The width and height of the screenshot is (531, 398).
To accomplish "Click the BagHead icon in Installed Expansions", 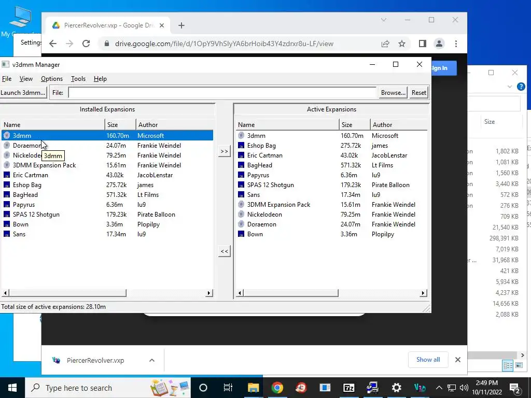I will [x=6, y=195].
